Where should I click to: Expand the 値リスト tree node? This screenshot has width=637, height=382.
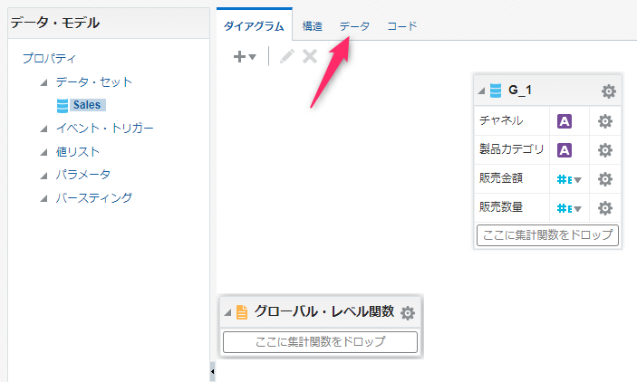pyautogui.click(x=43, y=153)
